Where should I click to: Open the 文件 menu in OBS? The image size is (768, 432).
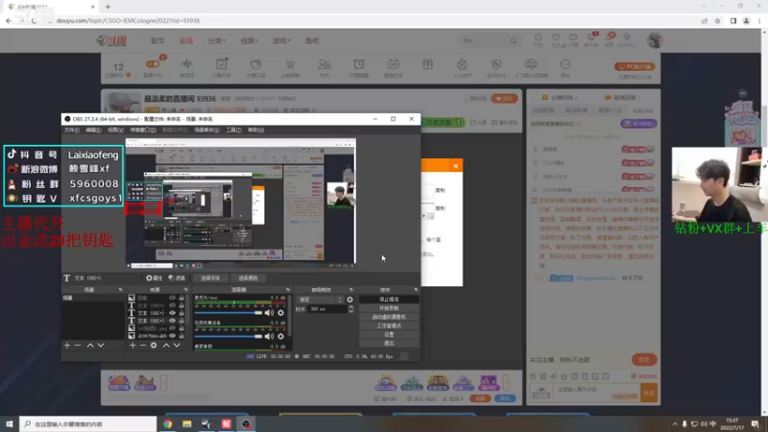click(x=71, y=130)
